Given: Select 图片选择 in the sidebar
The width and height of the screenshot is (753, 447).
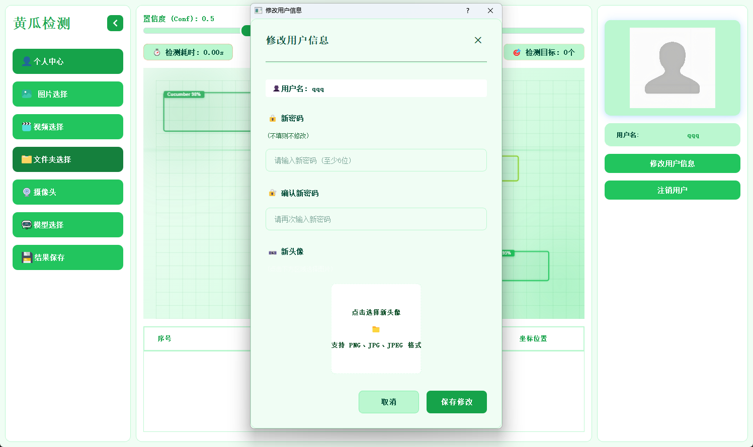Looking at the screenshot, I should (x=68, y=94).
